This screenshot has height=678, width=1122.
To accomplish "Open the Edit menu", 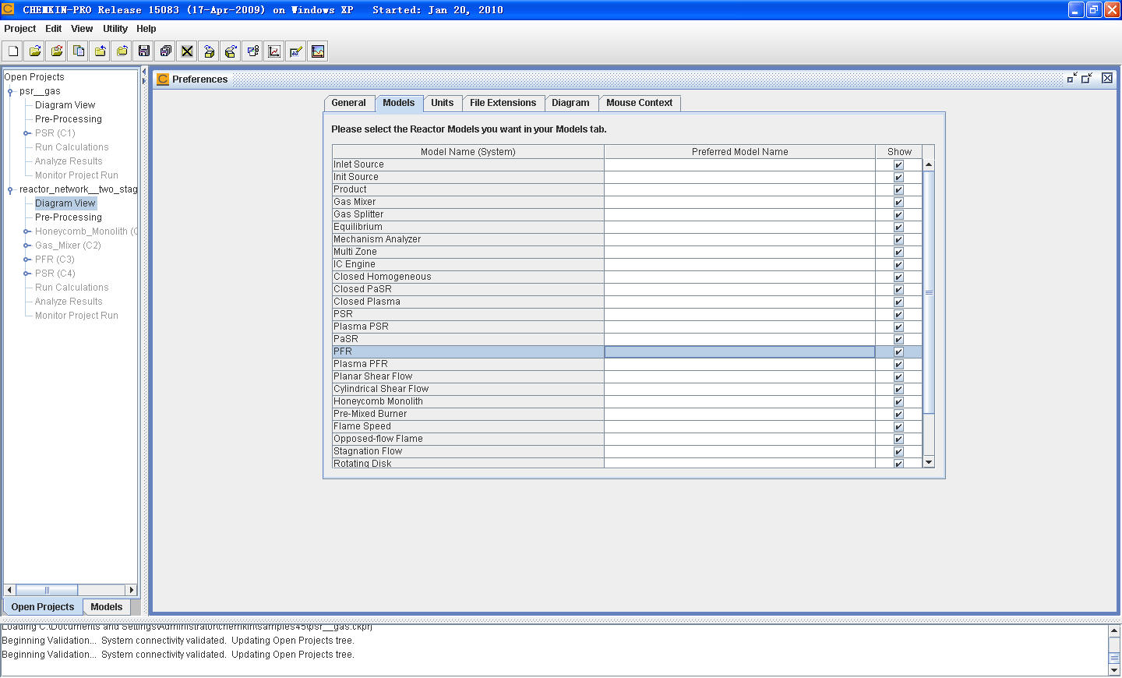I will [53, 29].
